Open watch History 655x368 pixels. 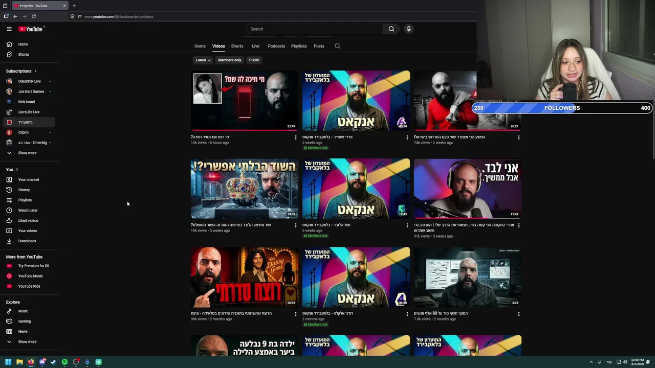coord(30,190)
